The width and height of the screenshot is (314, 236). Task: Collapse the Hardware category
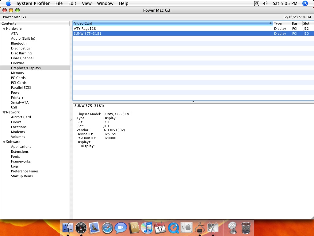(x=4, y=29)
